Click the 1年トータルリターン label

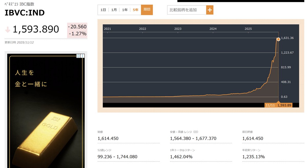pos(182,150)
